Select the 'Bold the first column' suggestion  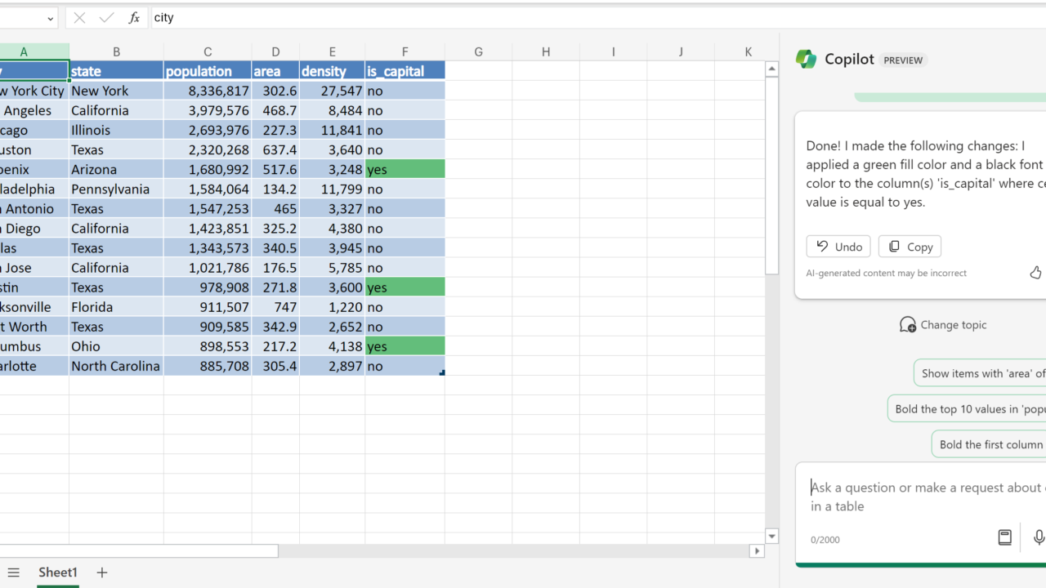(990, 444)
